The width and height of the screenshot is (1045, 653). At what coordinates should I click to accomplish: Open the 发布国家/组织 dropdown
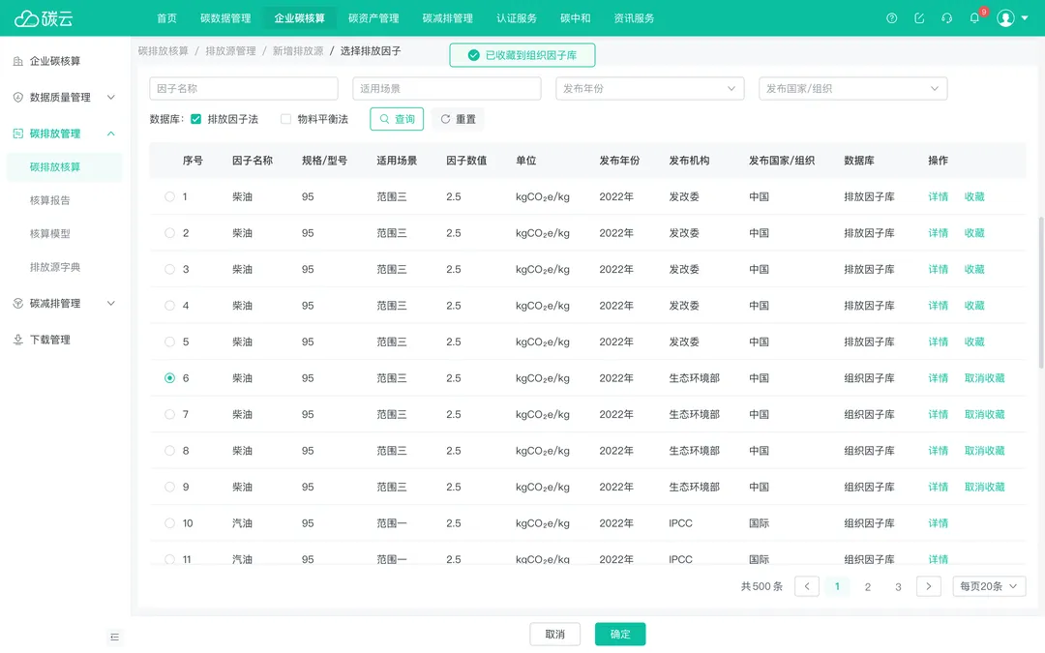(x=853, y=89)
